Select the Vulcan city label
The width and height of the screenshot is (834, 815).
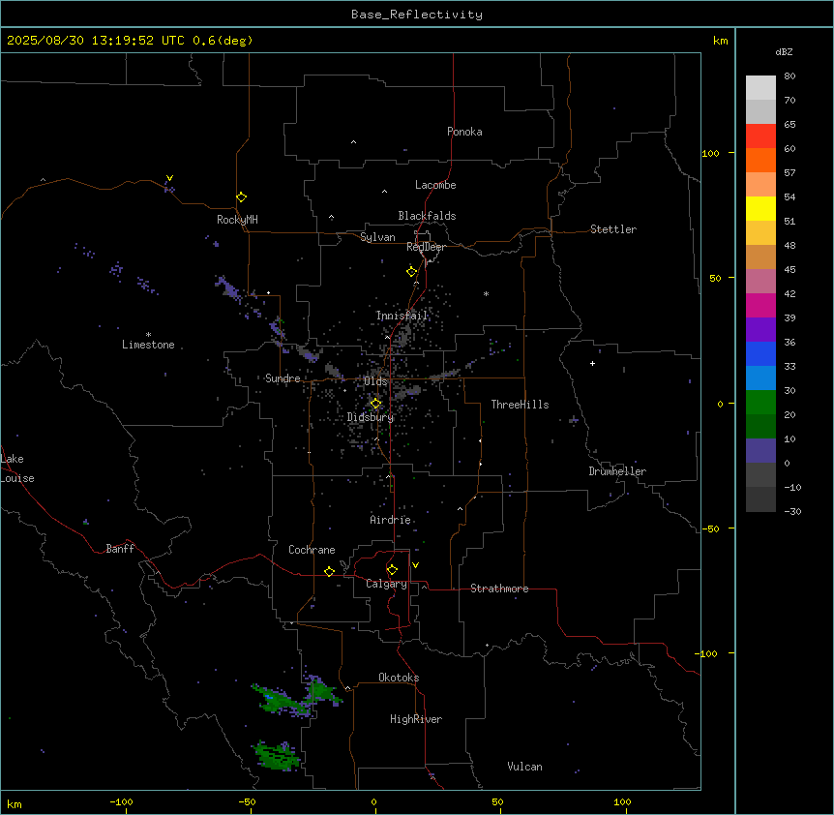click(x=524, y=767)
